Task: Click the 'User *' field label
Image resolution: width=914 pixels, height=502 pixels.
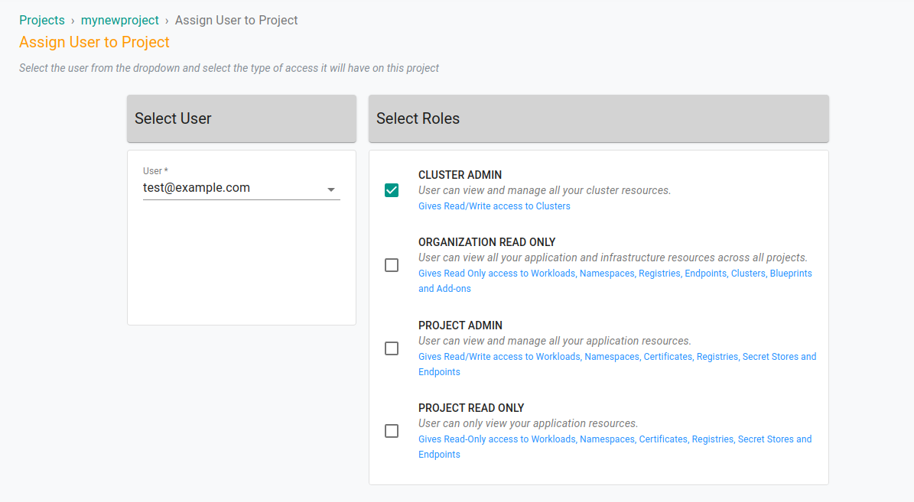Action: (155, 170)
